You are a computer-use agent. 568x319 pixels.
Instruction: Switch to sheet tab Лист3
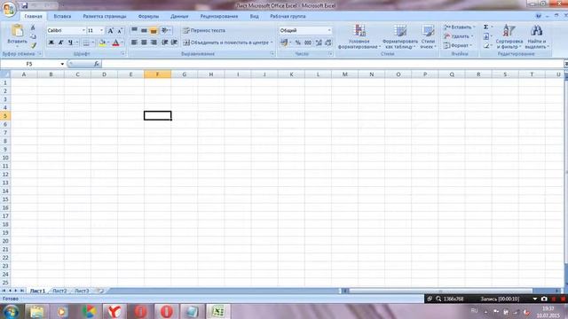tap(82, 291)
